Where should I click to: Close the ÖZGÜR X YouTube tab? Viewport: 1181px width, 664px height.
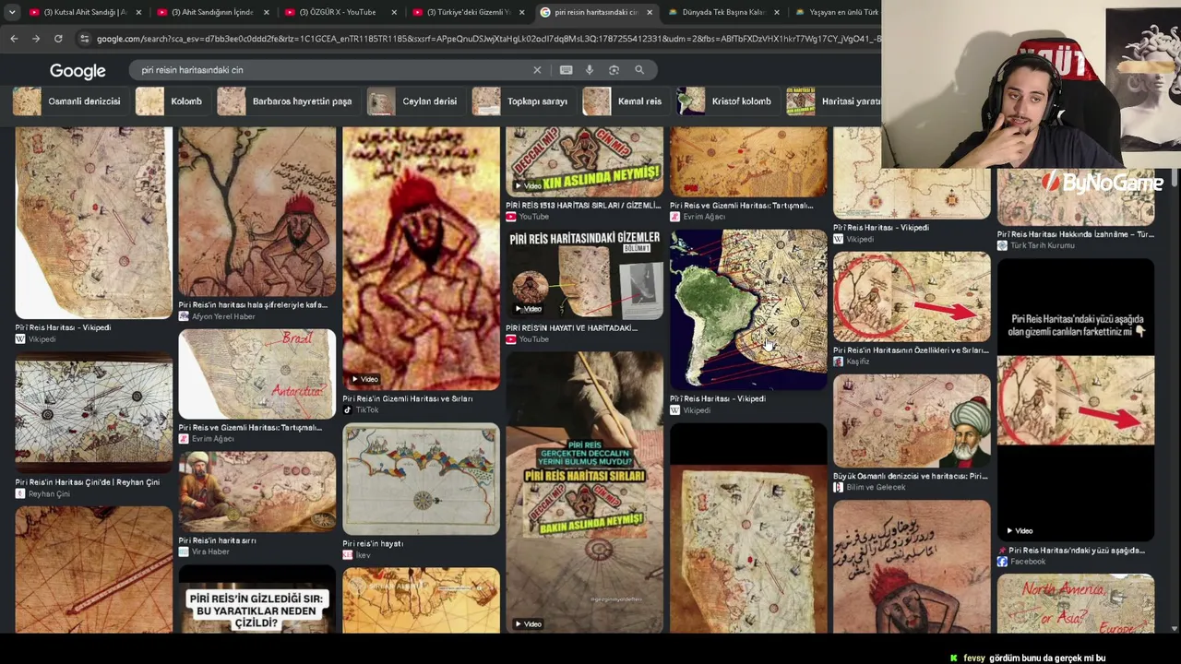coord(394,12)
